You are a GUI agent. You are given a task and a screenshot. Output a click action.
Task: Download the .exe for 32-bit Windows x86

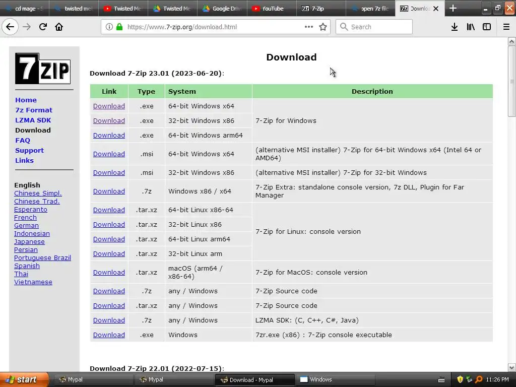point(109,121)
